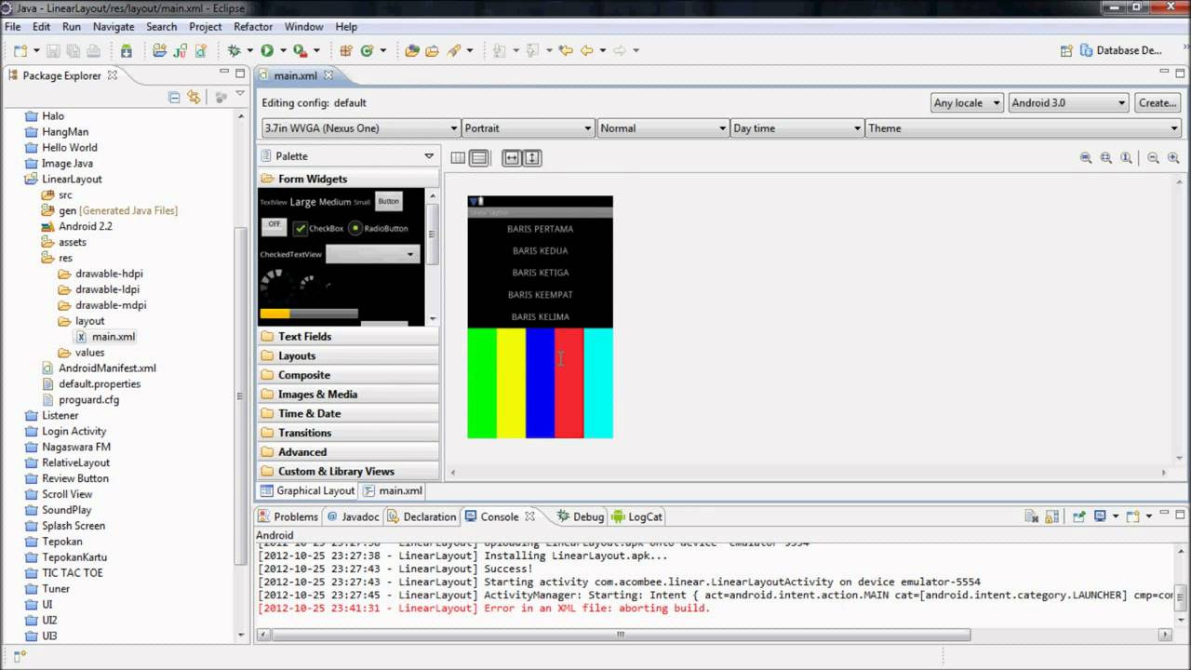This screenshot has height=670, width=1191.
Task: Toggle fill width layout icon
Action: [x=511, y=158]
